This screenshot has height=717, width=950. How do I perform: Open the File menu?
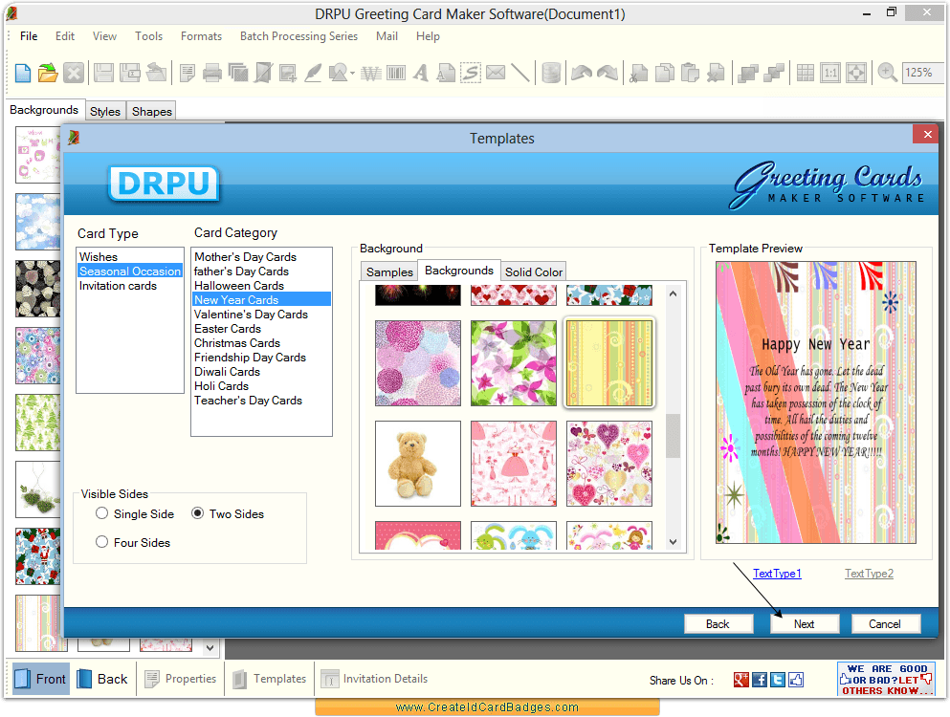click(29, 36)
